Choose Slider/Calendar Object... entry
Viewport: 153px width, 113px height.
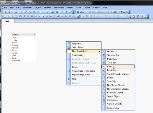pyautogui.click(x=118, y=89)
